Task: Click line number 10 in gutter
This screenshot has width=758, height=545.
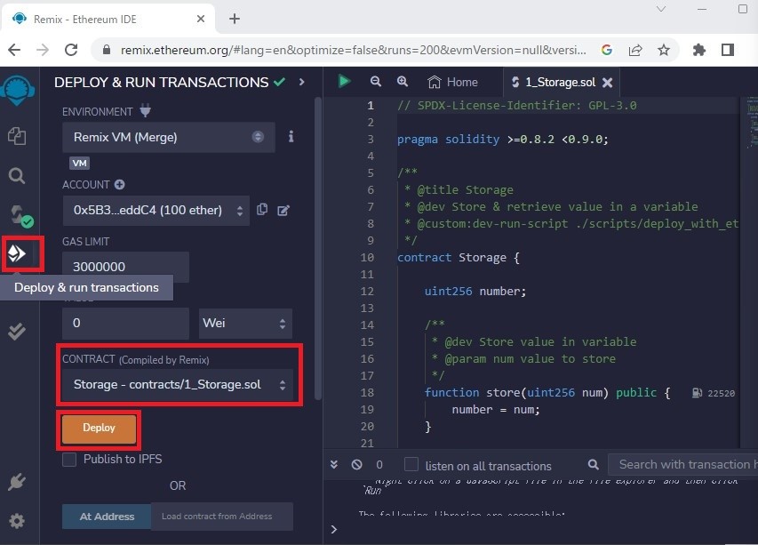Action: pos(367,257)
